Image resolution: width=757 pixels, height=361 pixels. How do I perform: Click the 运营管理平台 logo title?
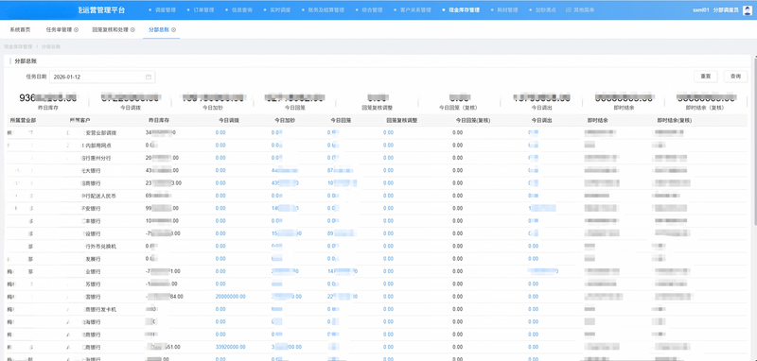point(101,9)
